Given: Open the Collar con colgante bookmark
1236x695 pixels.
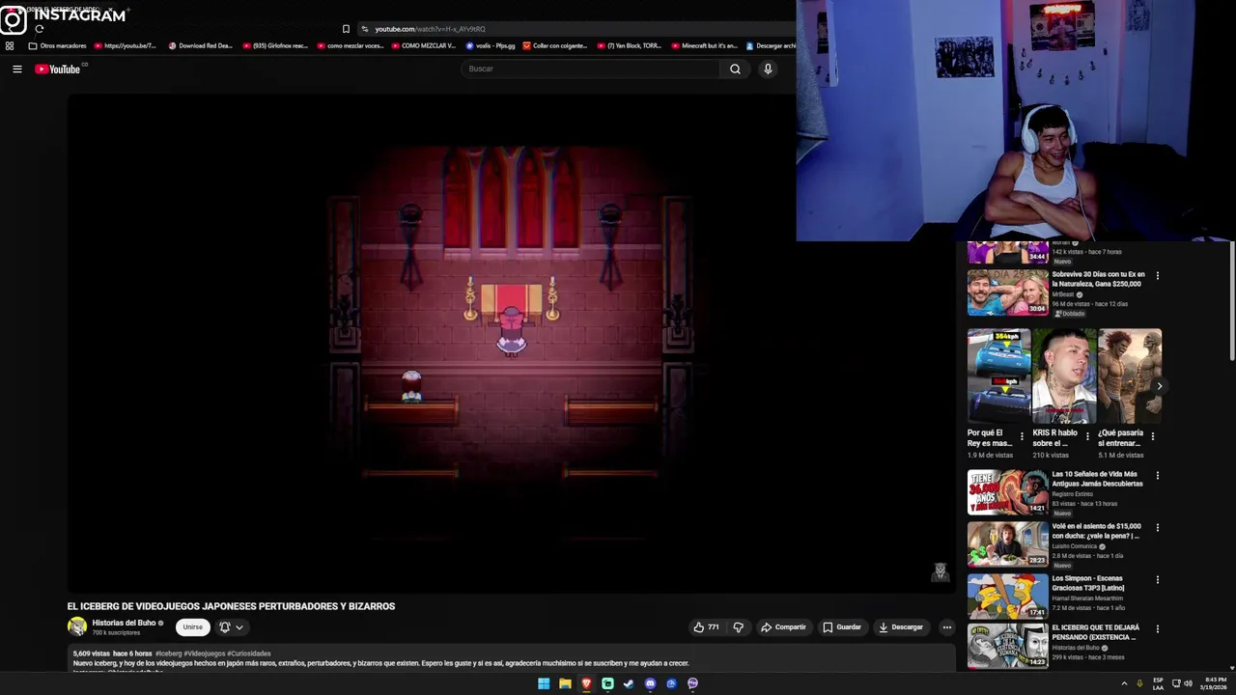Looking at the screenshot, I should pyautogui.click(x=555, y=45).
